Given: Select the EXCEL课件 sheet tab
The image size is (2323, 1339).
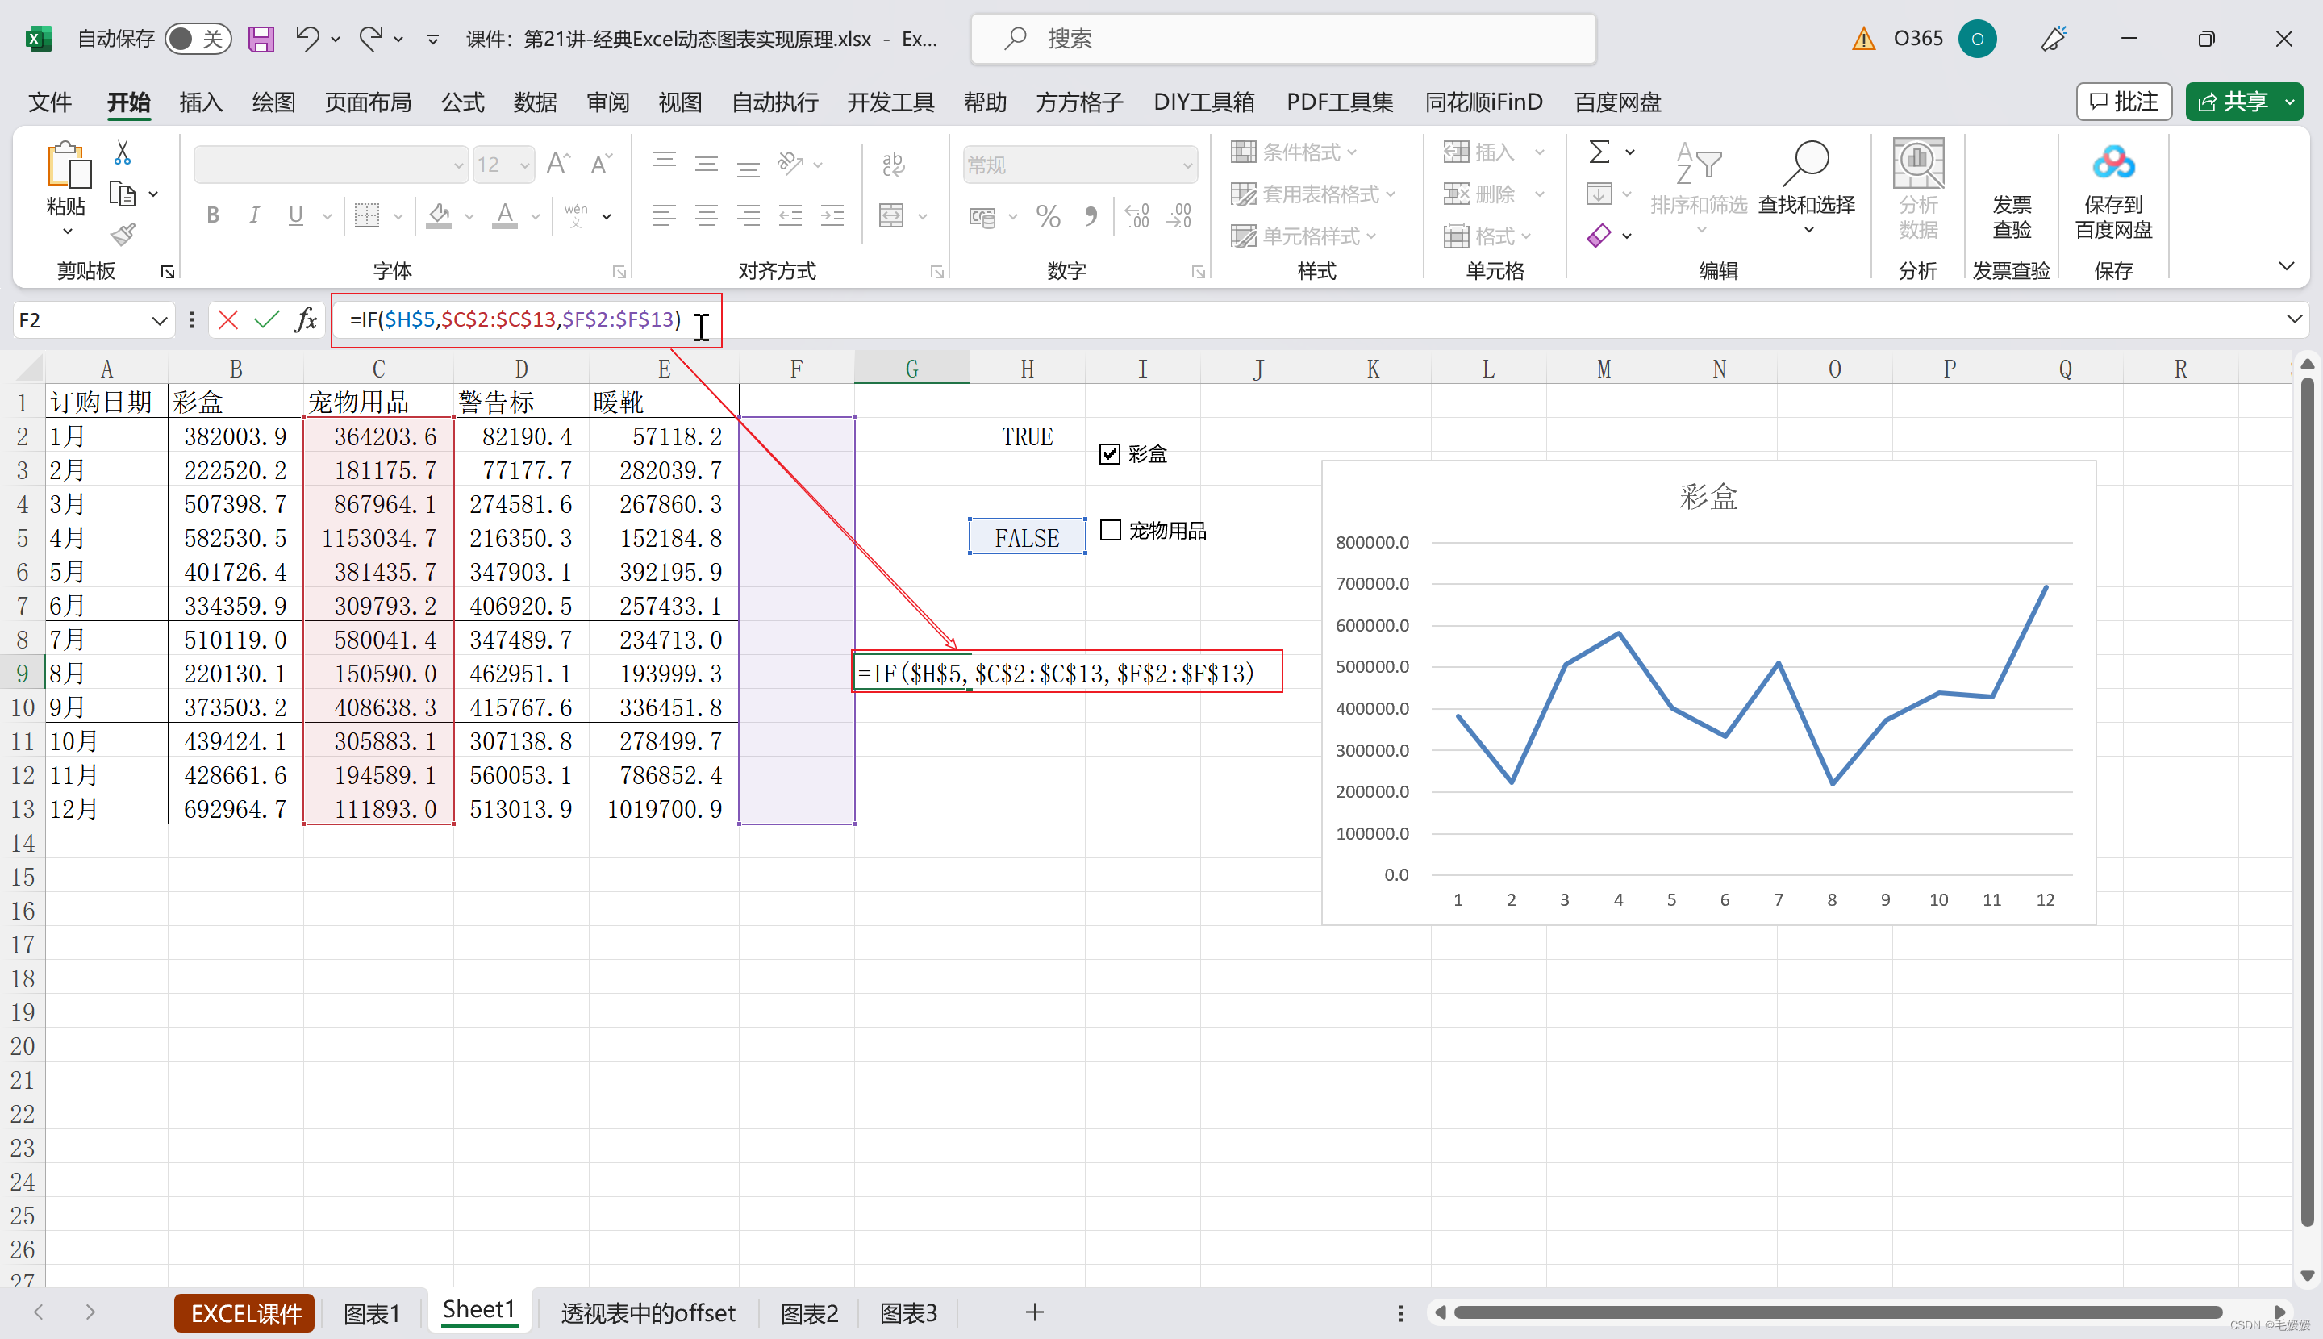Looking at the screenshot, I should 244,1313.
